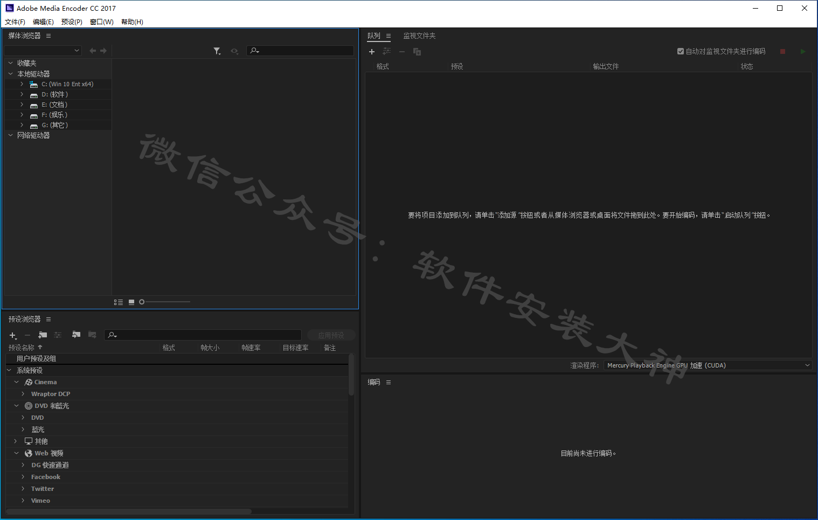Screen dimensions: 818x520
Task: Open the 帮助(H) menu
Action: point(132,22)
